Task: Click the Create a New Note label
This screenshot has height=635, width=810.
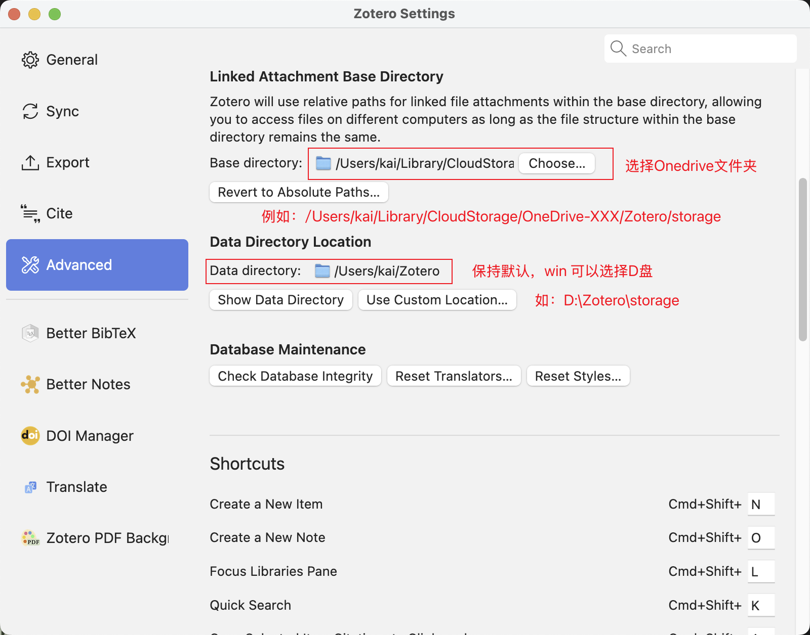Action: point(268,537)
